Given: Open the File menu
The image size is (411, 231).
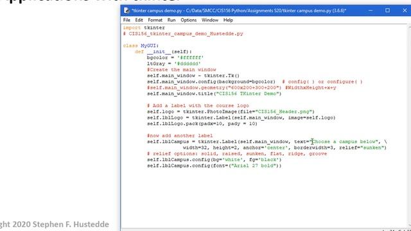Looking at the screenshot, I should point(127,20).
